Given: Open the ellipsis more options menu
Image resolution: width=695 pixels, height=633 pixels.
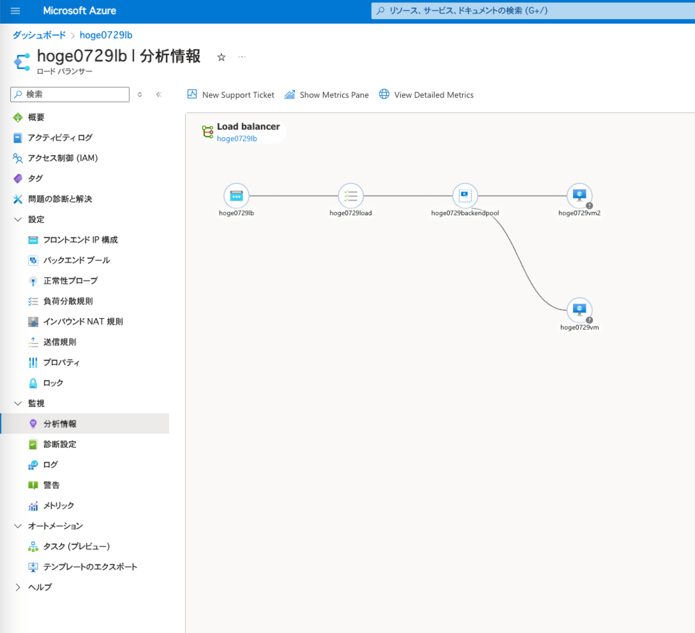Looking at the screenshot, I should [x=242, y=57].
